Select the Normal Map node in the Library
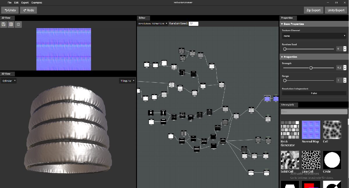 pyautogui.click(x=311, y=130)
